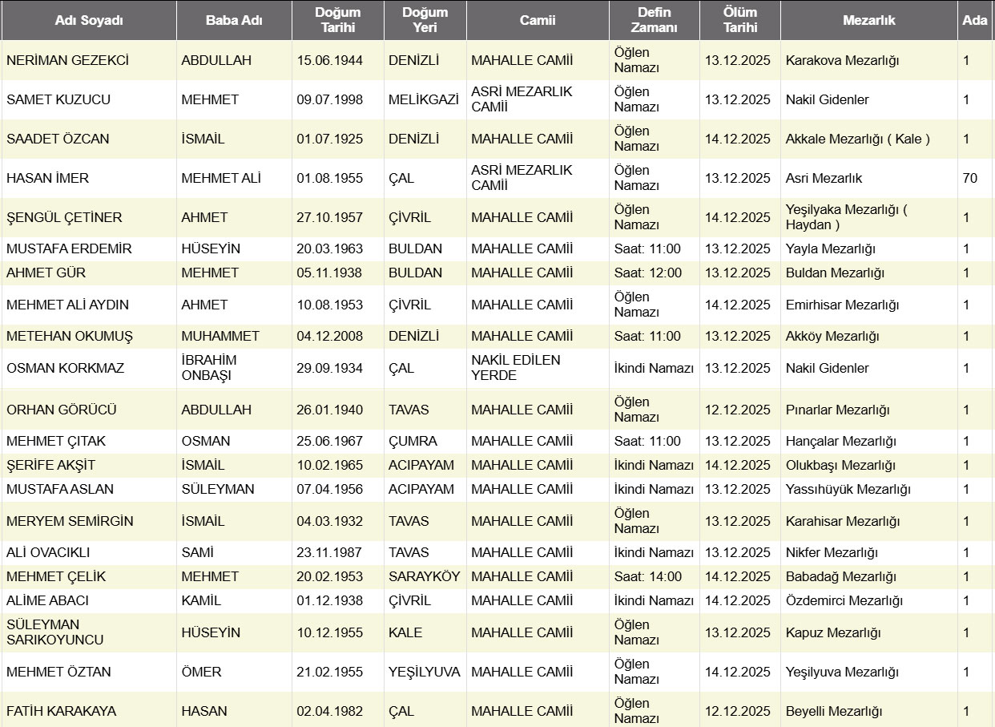Click the Mezarlık column header

(x=868, y=21)
